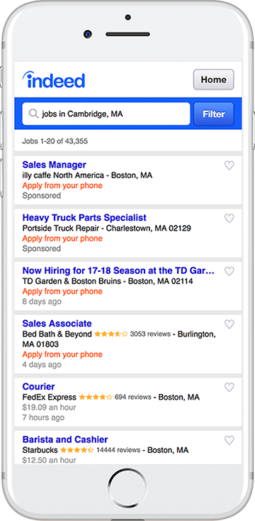Image resolution: width=255 pixels, height=521 pixels.
Task: Favorite the Heavy Truck Parts Specialist job
Action: click(229, 219)
